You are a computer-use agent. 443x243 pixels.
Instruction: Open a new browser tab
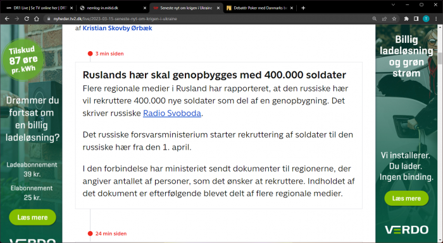point(303,8)
